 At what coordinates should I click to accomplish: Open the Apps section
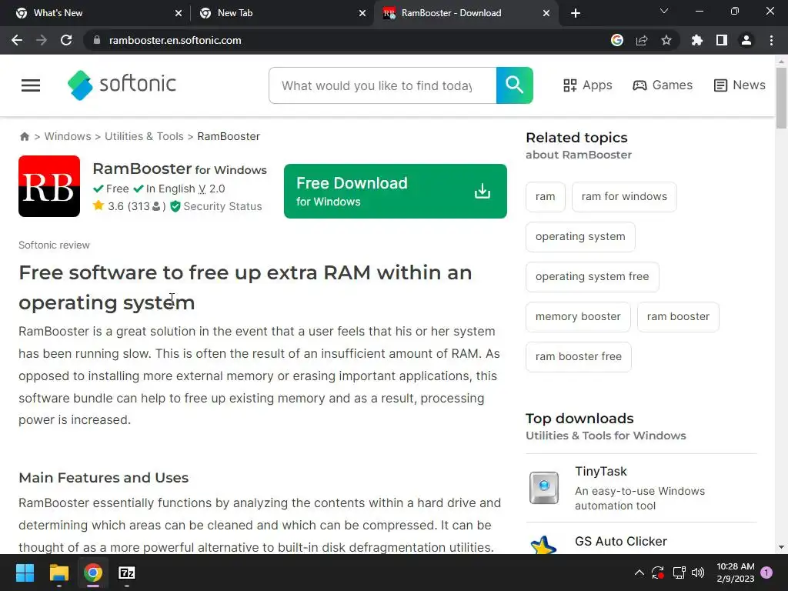[587, 85]
